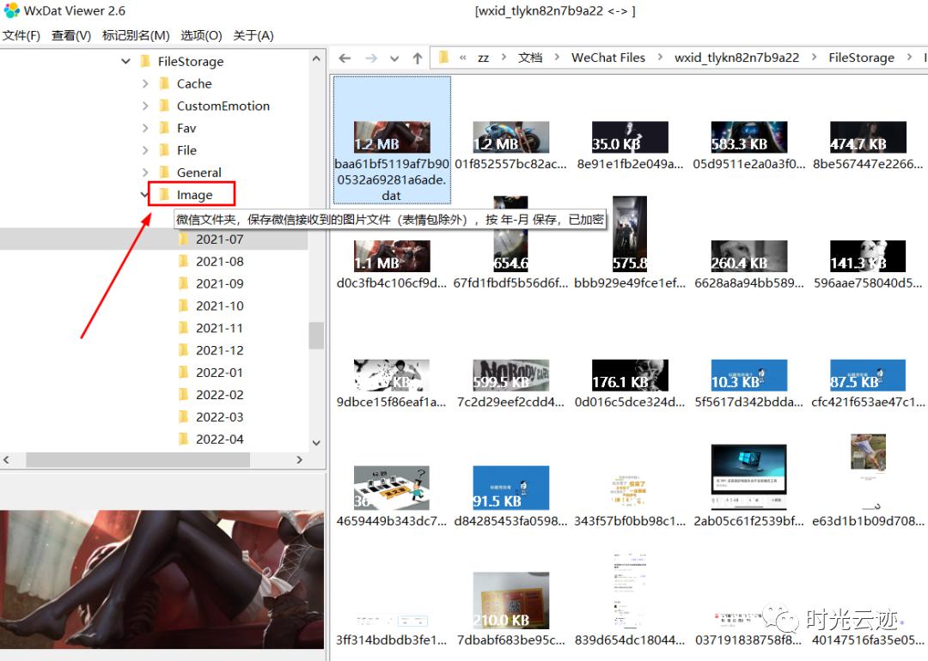Click the folder icon in the address bar
This screenshot has width=928, height=661.
[444, 58]
